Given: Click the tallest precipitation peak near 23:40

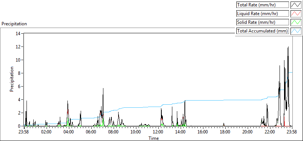Looking at the screenshot, I should coord(288,47).
